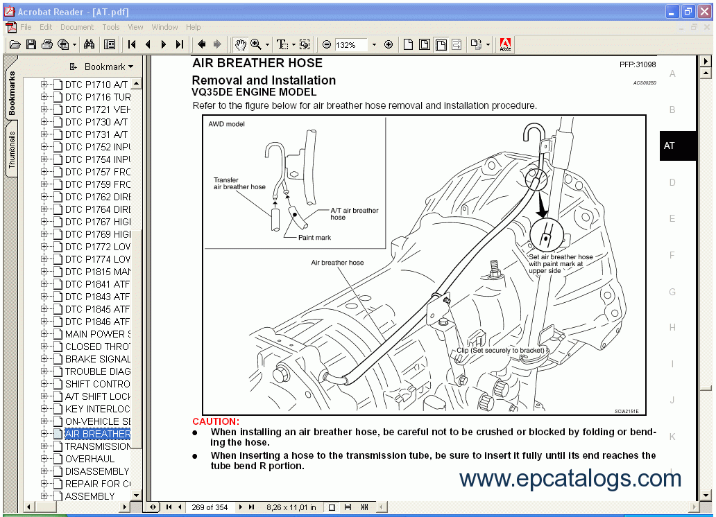Open the Window menu
The height and width of the screenshot is (517, 716).
(x=164, y=27)
